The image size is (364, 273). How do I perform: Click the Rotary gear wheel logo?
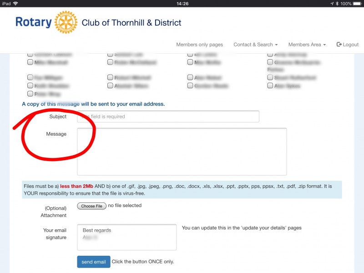(66, 22)
